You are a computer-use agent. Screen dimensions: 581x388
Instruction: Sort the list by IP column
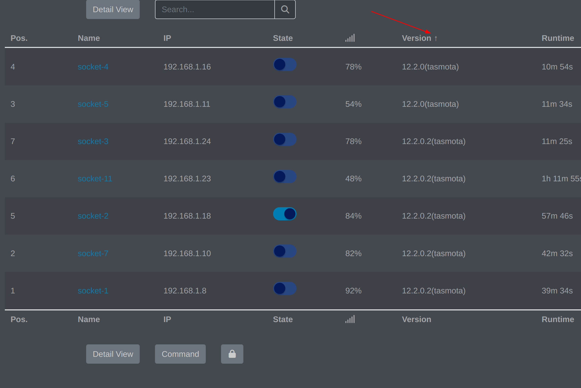point(167,38)
